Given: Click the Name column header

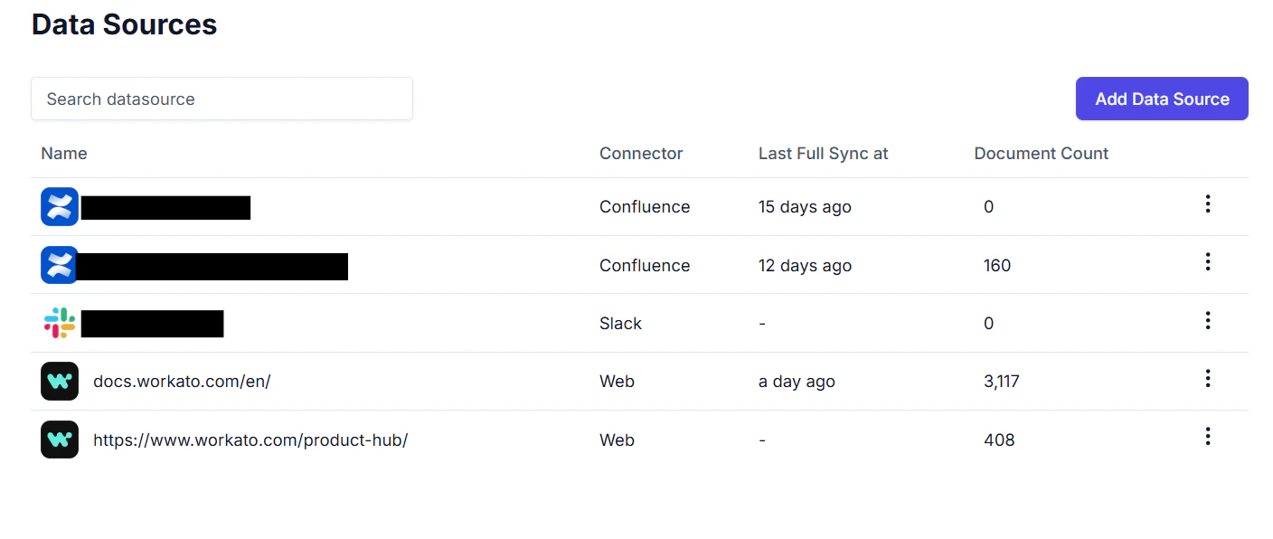Looking at the screenshot, I should click(x=64, y=154).
